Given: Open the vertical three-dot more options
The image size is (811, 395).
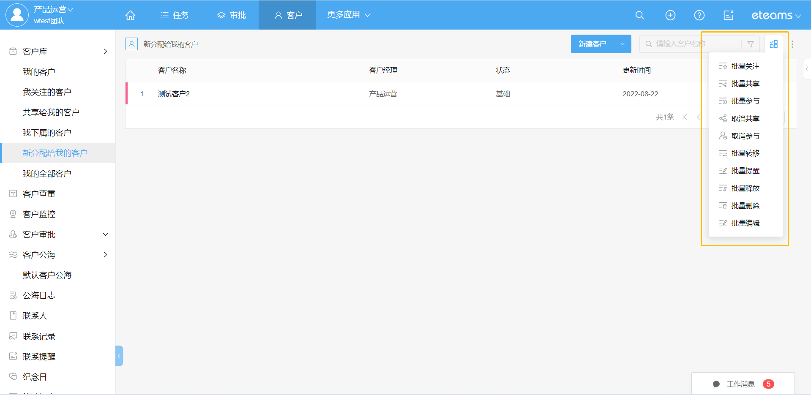Looking at the screenshot, I should [x=792, y=44].
